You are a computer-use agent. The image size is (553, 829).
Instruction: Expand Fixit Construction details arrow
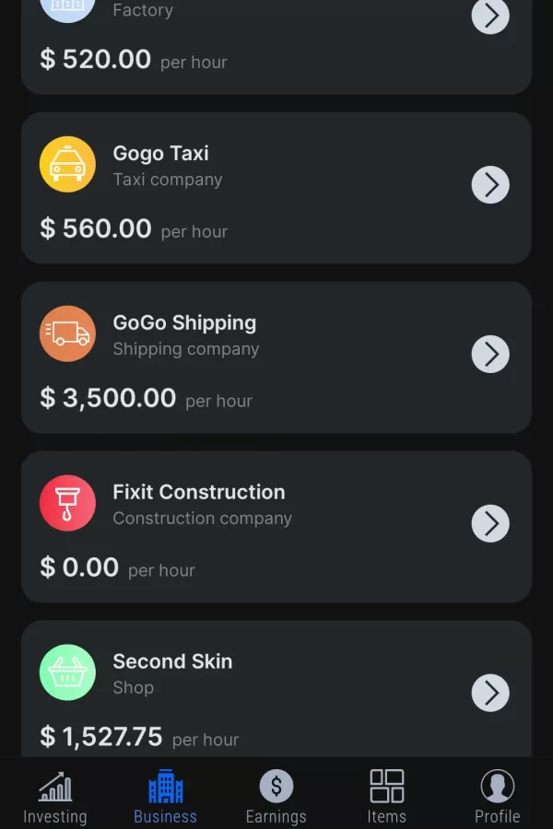click(x=490, y=524)
